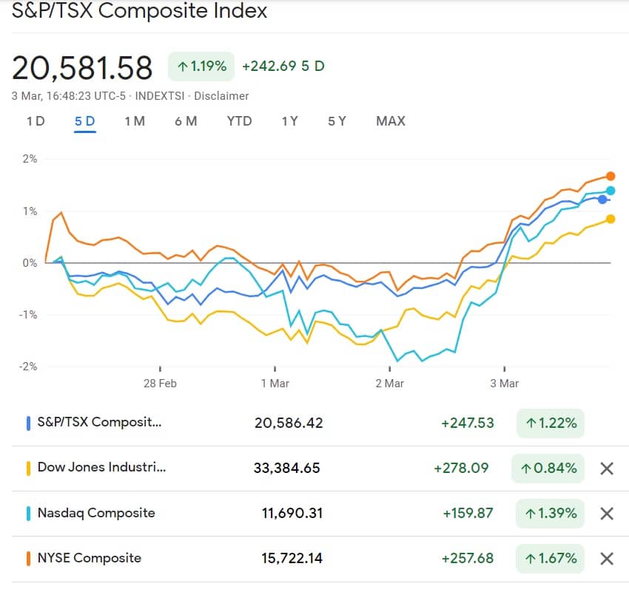Switch to the 6 M time range

186,121
